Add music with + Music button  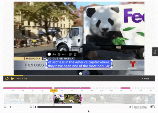click(x=146, y=79)
